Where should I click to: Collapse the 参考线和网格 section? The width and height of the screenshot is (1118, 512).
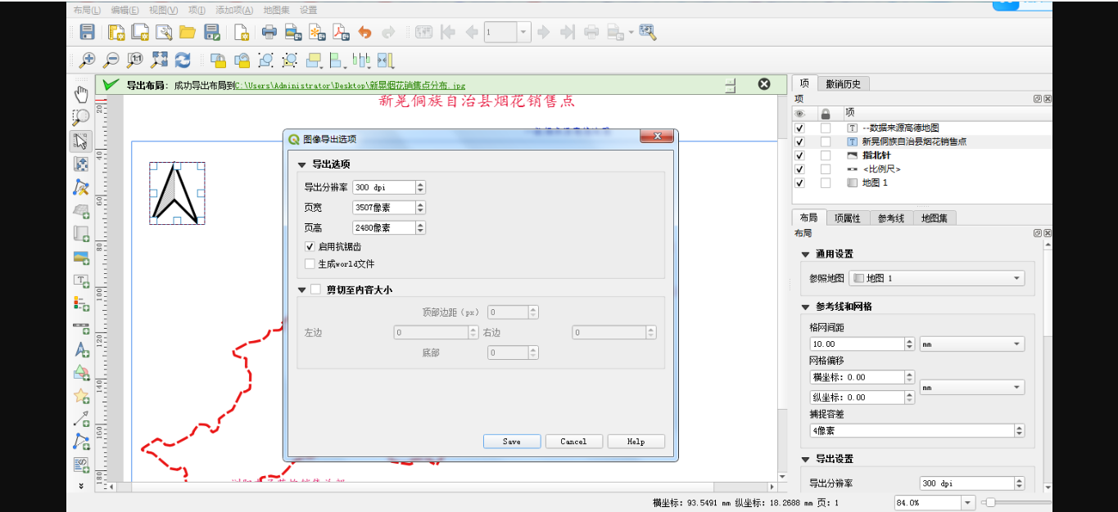806,307
